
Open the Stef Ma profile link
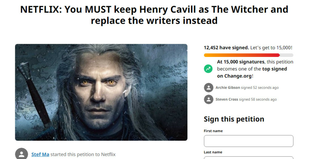pos(40,154)
